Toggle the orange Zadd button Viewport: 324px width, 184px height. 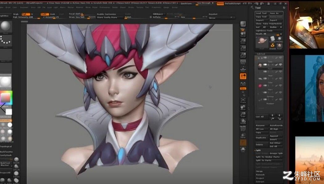(x=44, y=14)
